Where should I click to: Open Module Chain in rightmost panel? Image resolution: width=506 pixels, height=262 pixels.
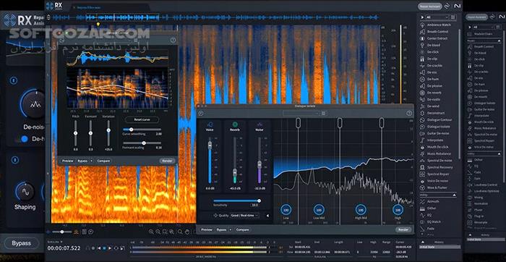point(481,34)
